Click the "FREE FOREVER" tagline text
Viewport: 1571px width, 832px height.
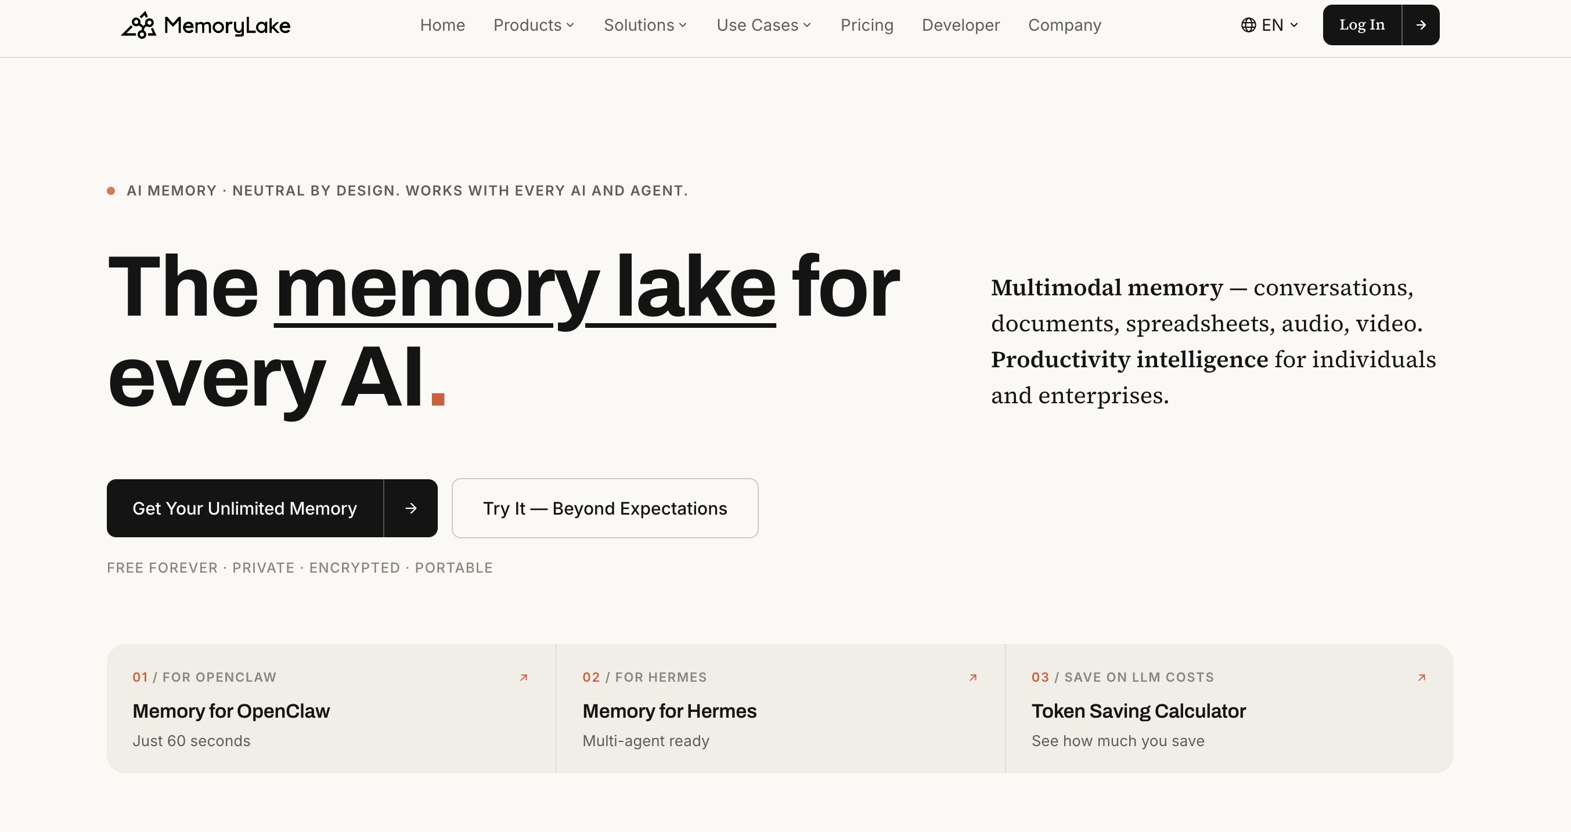click(x=162, y=567)
